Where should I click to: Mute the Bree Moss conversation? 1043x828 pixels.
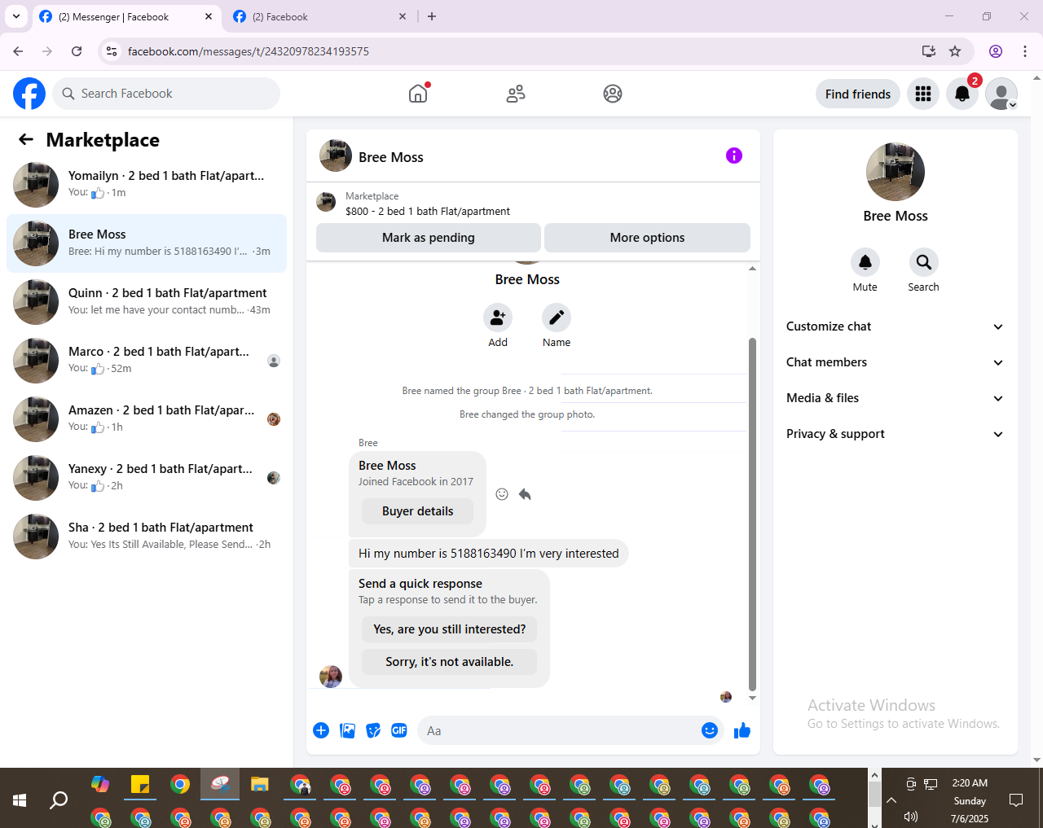[865, 262]
